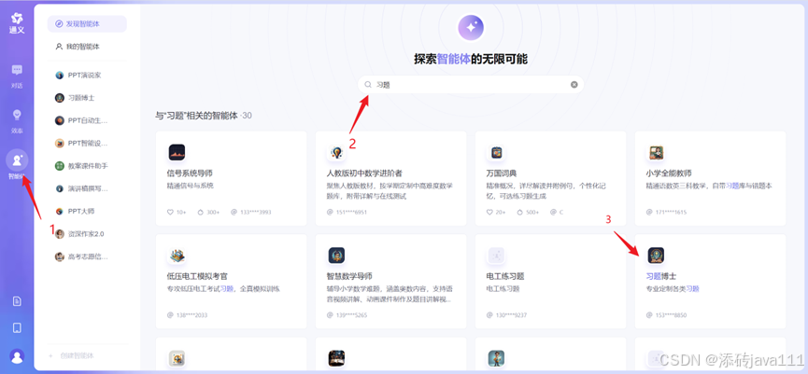
Task: Click the heart icon on 信号系统导师 card
Action: (170, 212)
